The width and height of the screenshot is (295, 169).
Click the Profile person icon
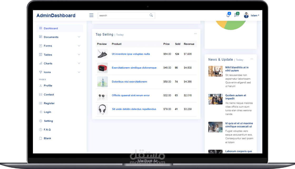[x=41, y=85]
